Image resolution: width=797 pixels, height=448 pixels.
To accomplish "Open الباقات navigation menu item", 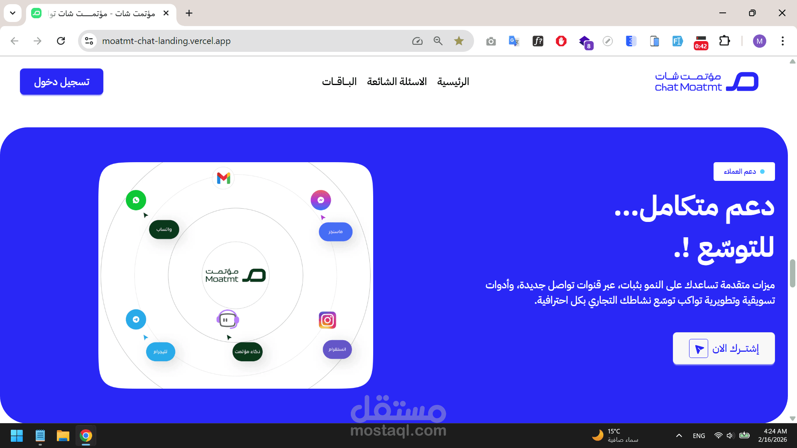I will point(339,82).
